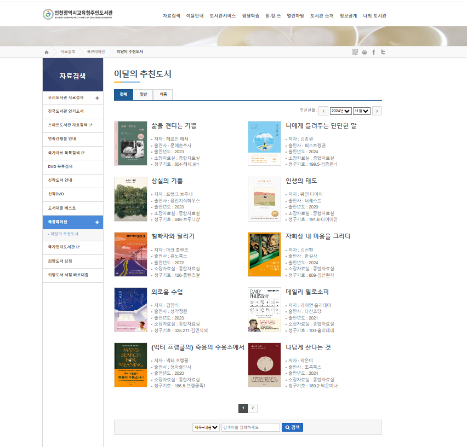
Task: Open the 11월 month dropdown
Action: tap(362, 111)
